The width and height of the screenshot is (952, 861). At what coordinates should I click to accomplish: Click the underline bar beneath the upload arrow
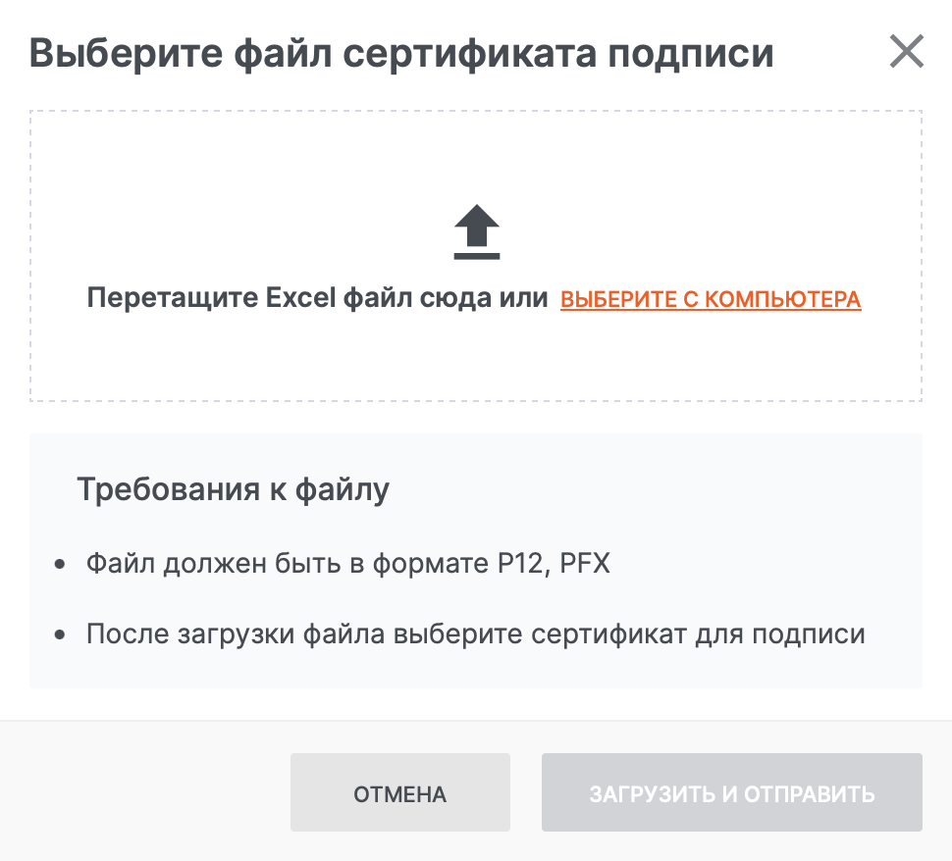[477, 257]
